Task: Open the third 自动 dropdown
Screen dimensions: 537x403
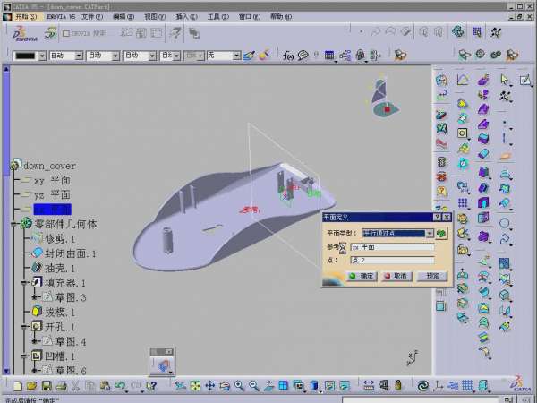Action: tap(152, 56)
